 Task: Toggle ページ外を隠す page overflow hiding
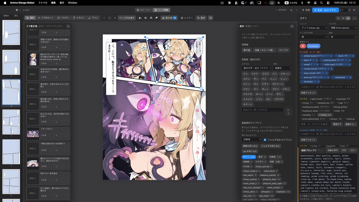[x=127, y=18]
